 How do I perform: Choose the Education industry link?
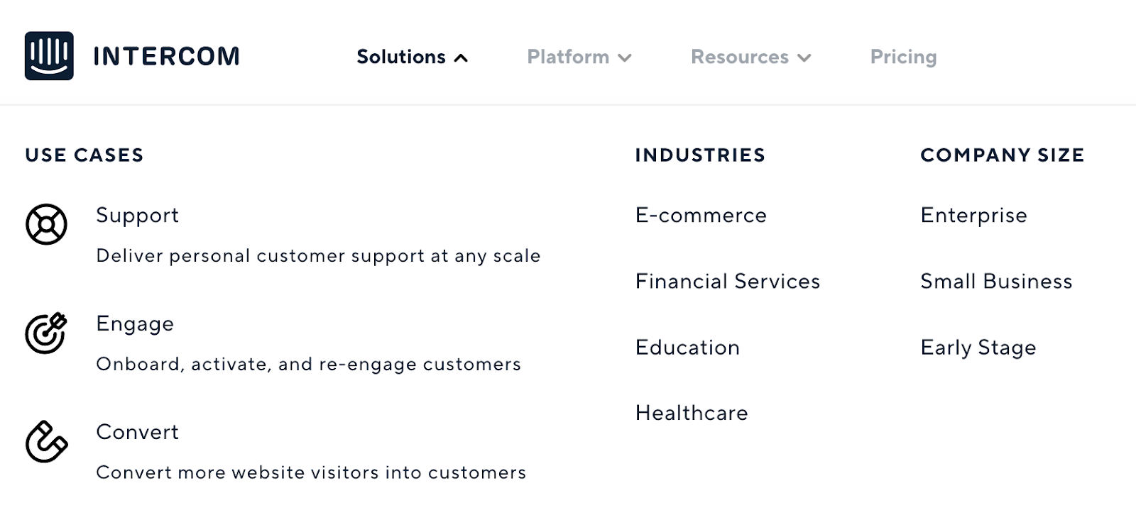[687, 347]
